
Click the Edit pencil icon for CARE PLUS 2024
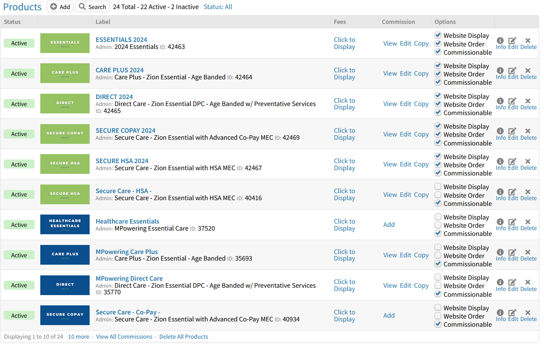pos(513,71)
